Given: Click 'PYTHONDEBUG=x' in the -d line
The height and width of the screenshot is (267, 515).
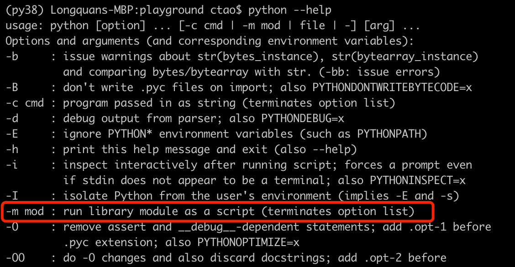Looking at the screenshot, I should click(303, 118).
